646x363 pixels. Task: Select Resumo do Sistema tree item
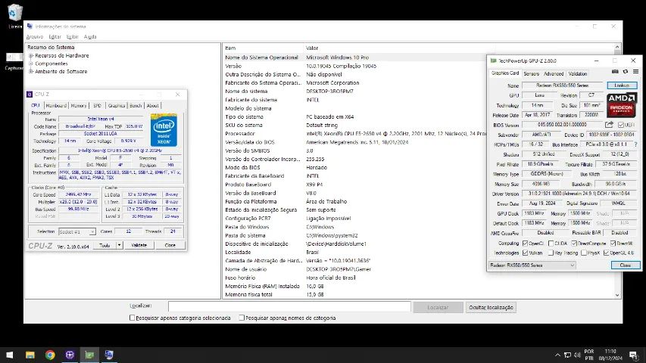point(51,48)
